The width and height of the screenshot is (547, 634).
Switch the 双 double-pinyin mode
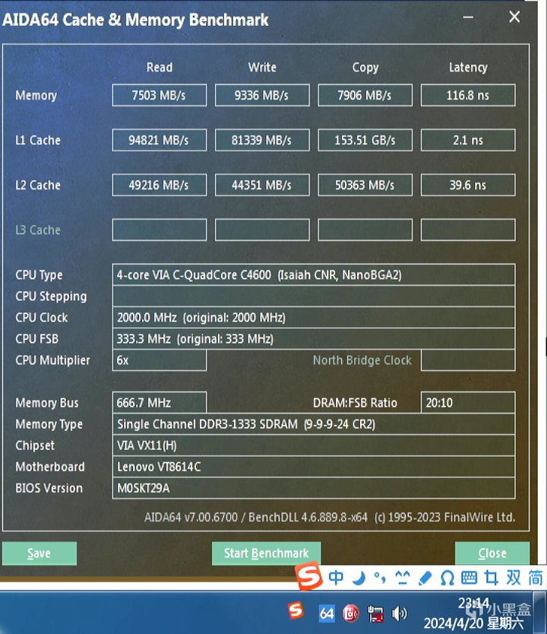click(x=514, y=578)
